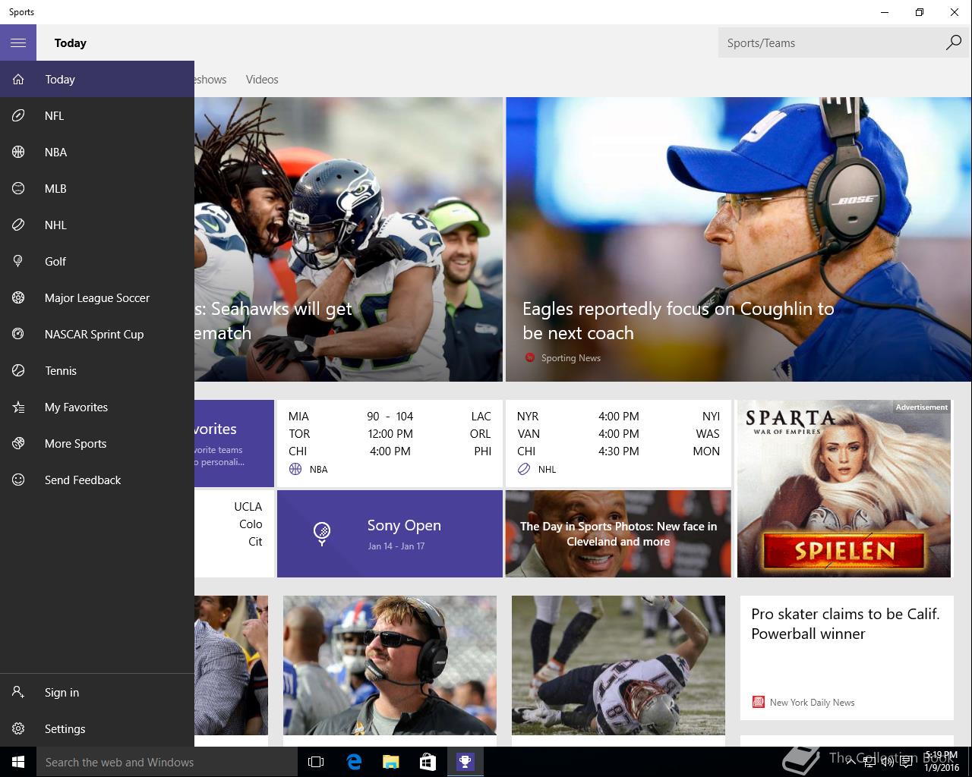This screenshot has height=777, width=972.
Task: Click Search the web and Windows box
Action: [x=167, y=762]
